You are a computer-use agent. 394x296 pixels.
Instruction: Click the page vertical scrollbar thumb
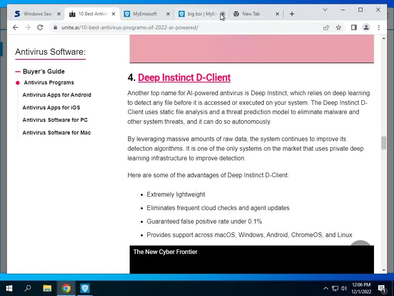(384, 143)
